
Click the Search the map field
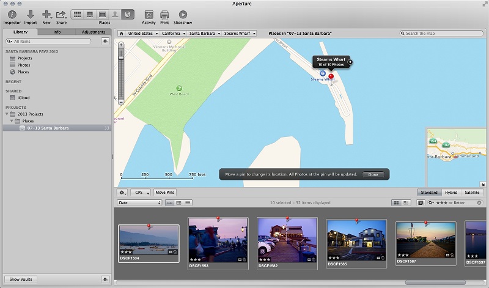coord(441,34)
